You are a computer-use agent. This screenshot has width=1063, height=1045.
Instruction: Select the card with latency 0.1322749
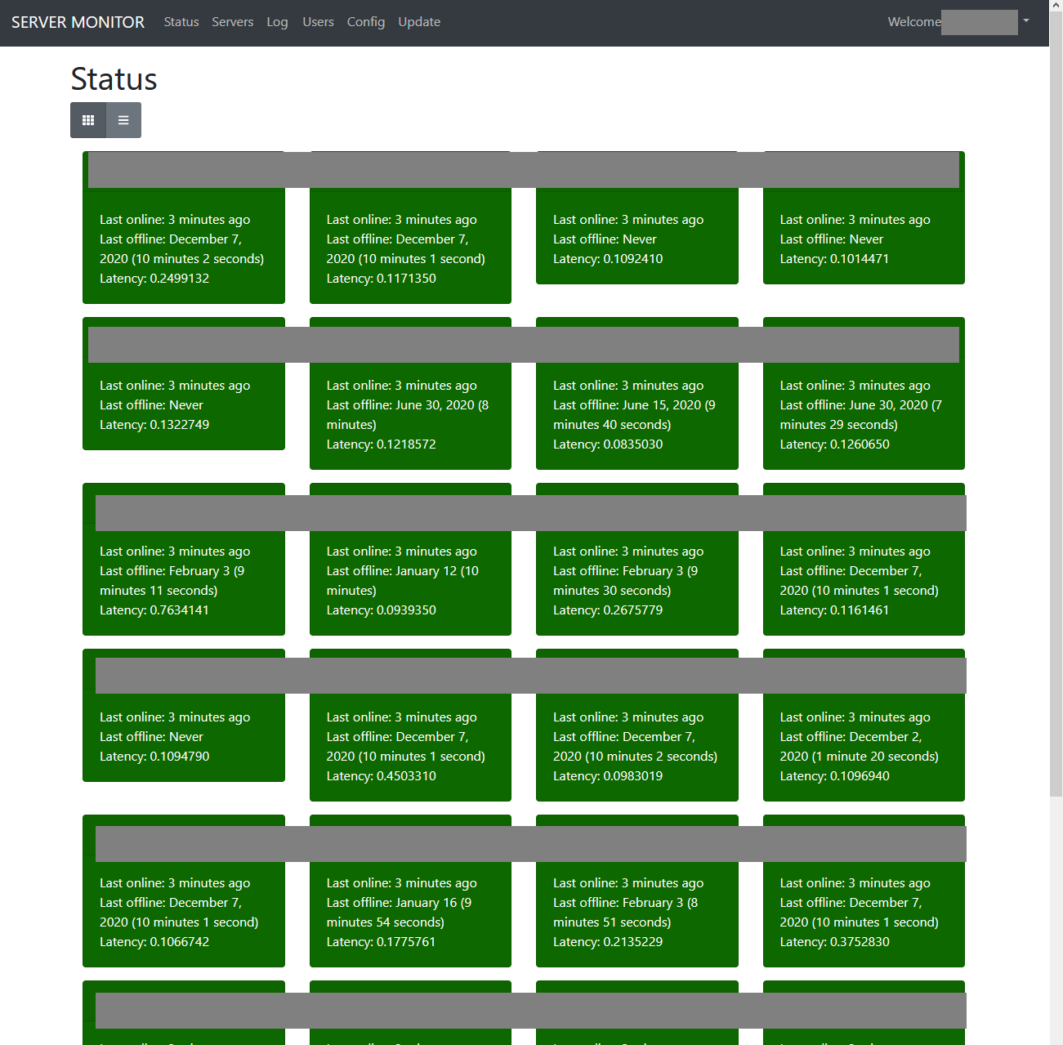tap(184, 383)
